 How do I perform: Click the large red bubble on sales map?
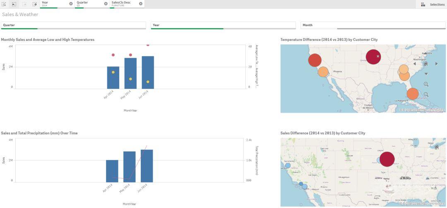click(x=387, y=159)
